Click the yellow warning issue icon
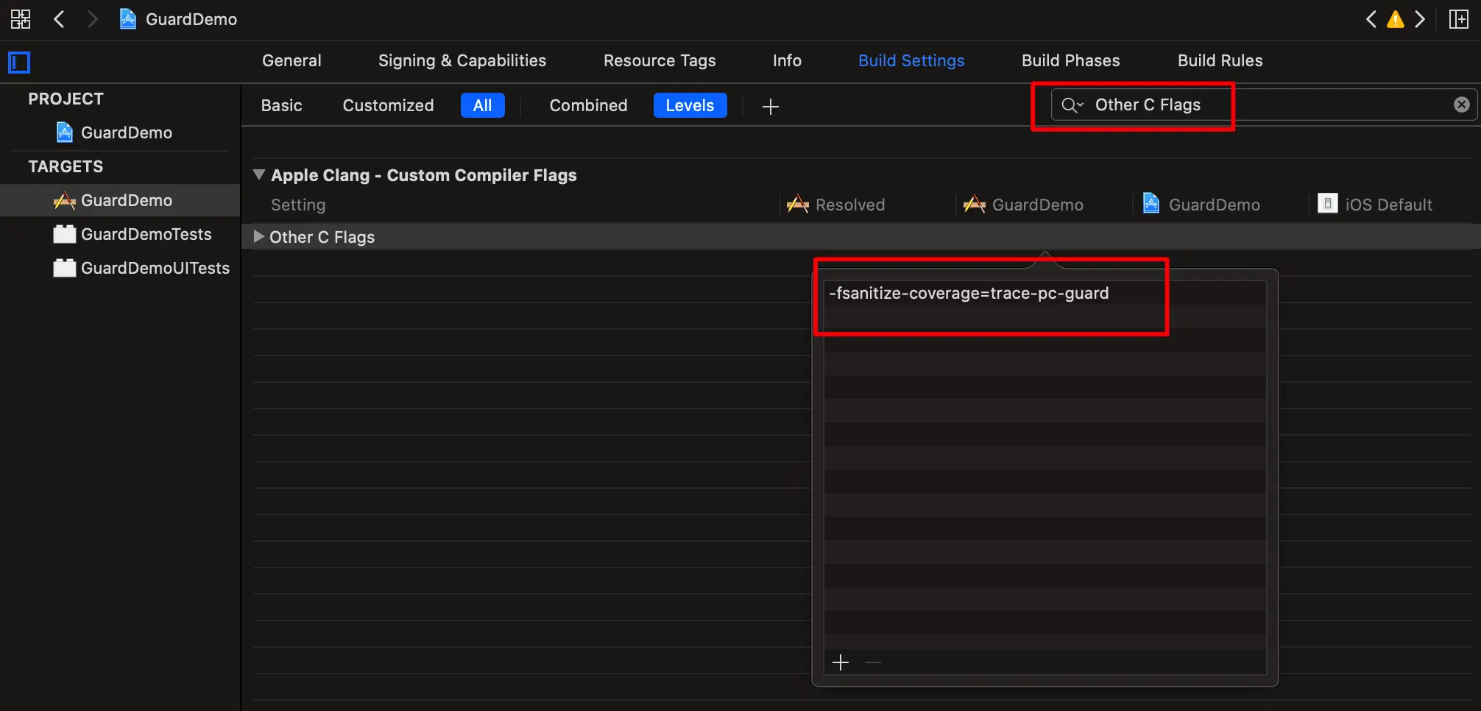1481x711 pixels. tap(1395, 19)
